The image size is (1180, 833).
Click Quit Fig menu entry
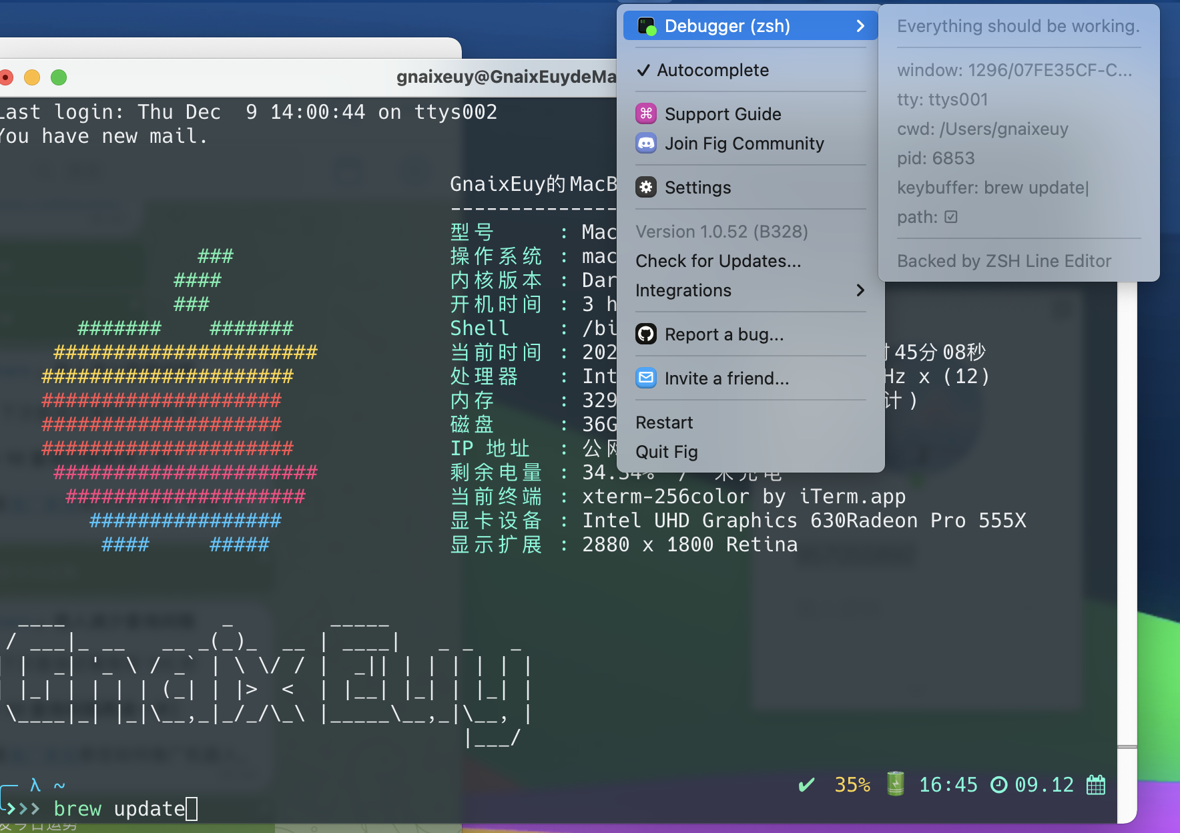click(x=750, y=452)
